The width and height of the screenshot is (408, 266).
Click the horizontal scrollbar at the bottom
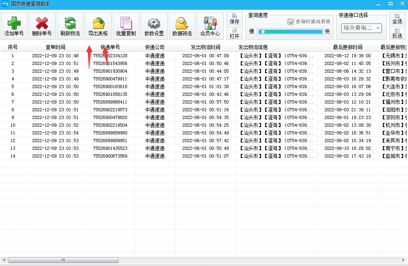pos(63,260)
